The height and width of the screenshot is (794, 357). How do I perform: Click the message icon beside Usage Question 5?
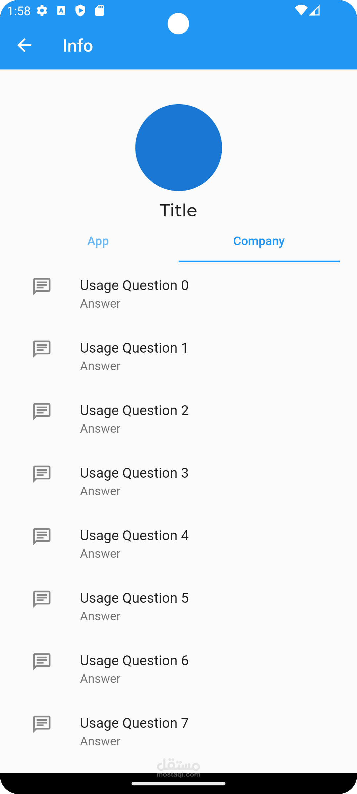pyautogui.click(x=42, y=599)
